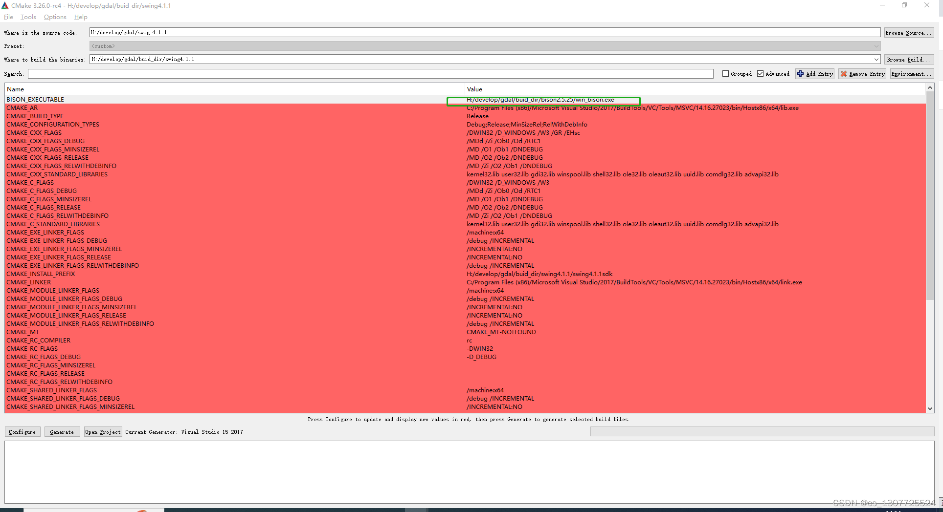Click the Browse Source button

pyautogui.click(x=909, y=33)
